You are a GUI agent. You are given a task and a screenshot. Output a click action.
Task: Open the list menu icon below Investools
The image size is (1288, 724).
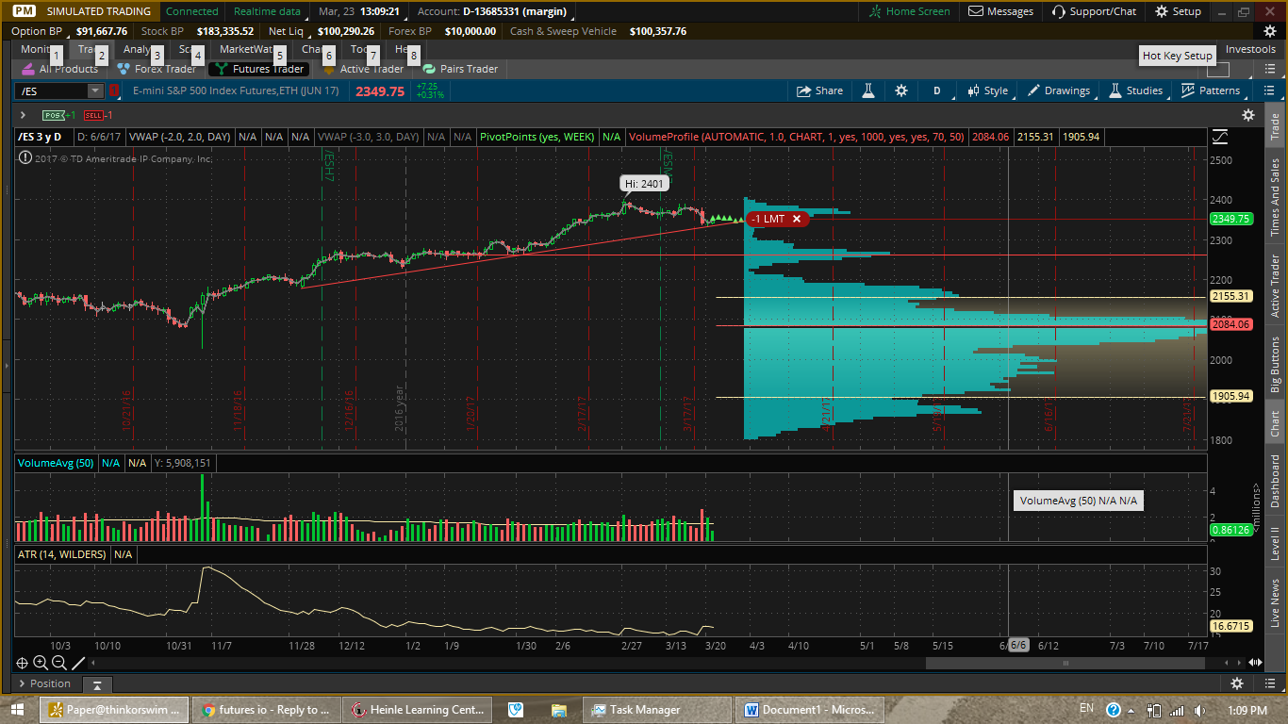[1269, 69]
